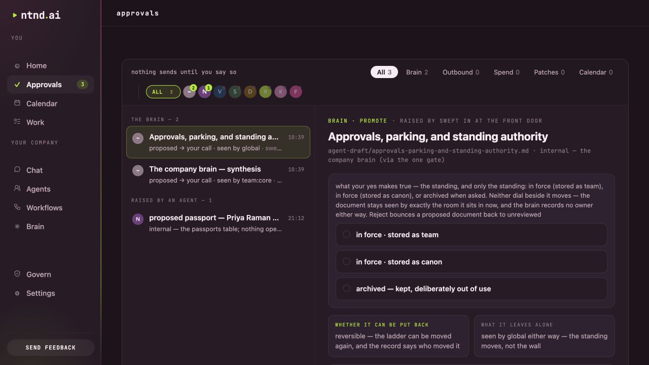Open 'The company brain — synthesis' item
This screenshot has height=365, width=649.
218,174
